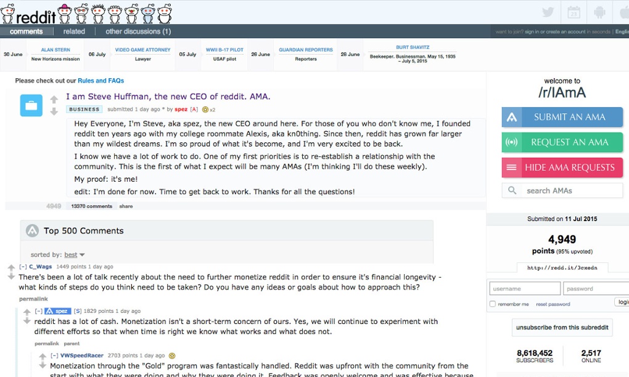This screenshot has width=629, height=377.
Task: Click the pink-hat alien in header
Action: (65, 13)
